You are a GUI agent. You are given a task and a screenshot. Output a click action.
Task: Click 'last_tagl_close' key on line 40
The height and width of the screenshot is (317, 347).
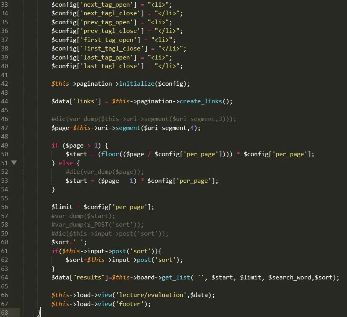[110, 66]
